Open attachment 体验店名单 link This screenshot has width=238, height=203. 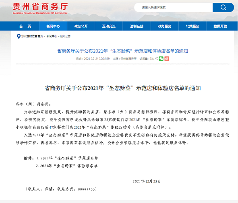pos(67,166)
